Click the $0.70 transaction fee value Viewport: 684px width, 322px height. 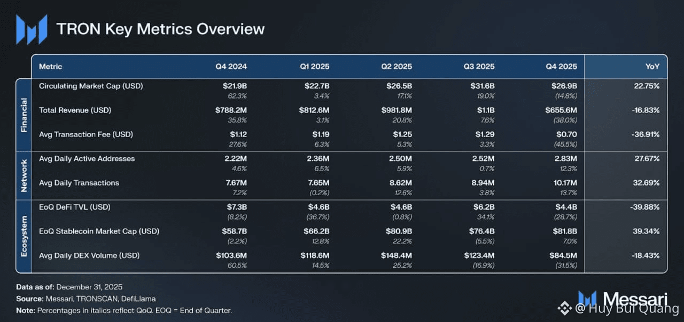pos(567,134)
